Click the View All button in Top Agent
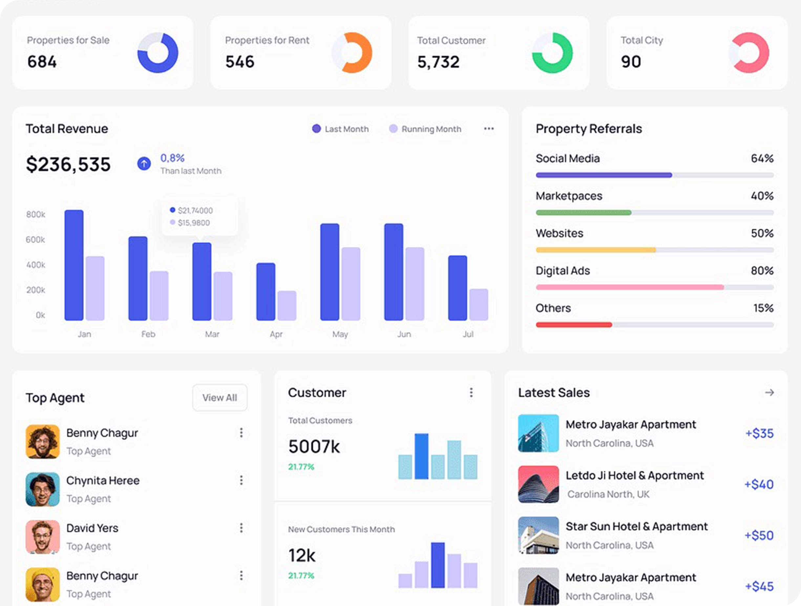This screenshot has height=606, width=801. click(220, 397)
